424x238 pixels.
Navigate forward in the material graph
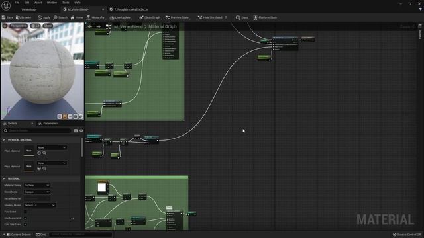point(99,26)
